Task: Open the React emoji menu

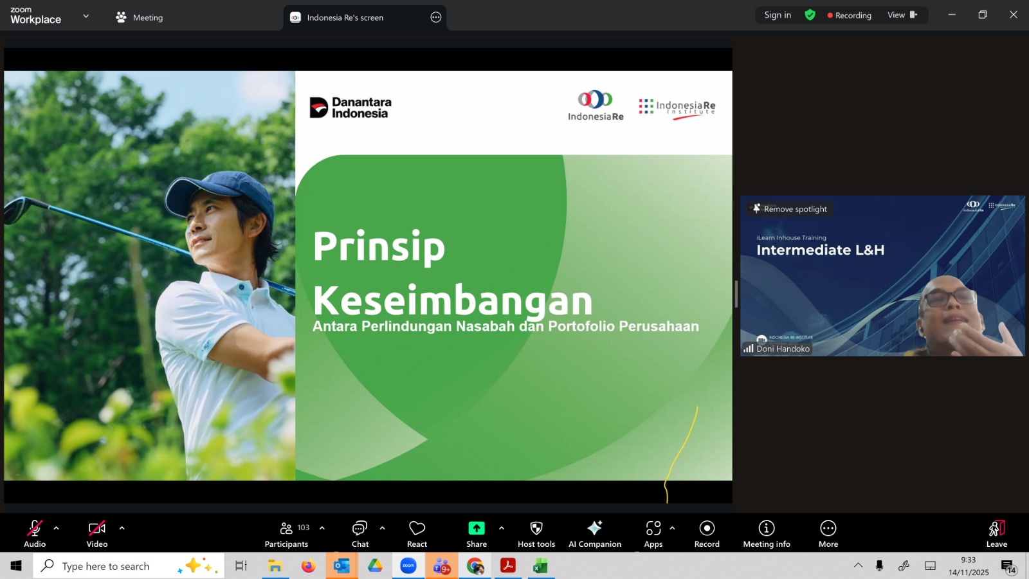Action: [x=417, y=534]
